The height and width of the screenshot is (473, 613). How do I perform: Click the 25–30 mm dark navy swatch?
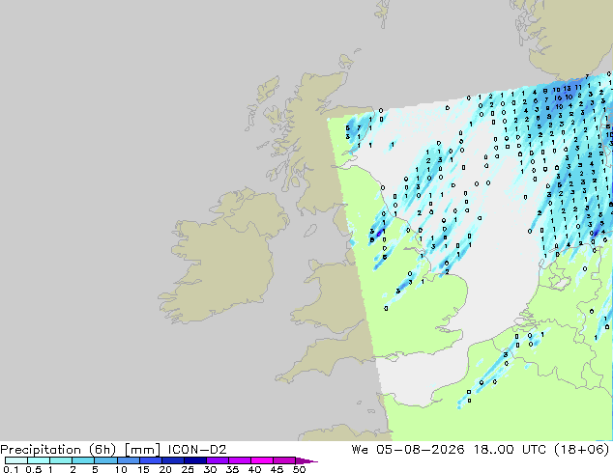(195, 460)
